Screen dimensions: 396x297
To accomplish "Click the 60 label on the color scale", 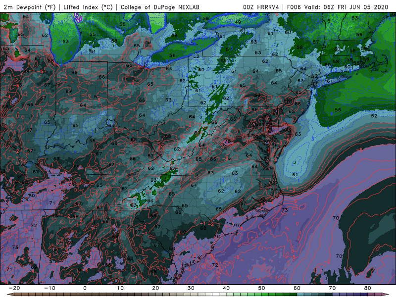I will (297, 288).
